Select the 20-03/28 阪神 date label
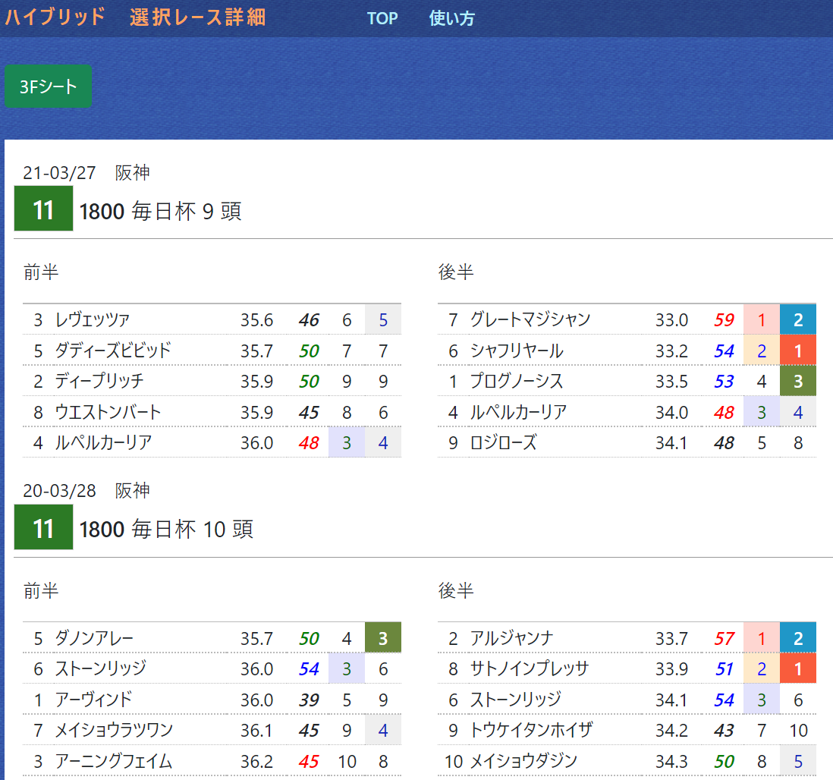The image size is (833, 780). point(86,490)
